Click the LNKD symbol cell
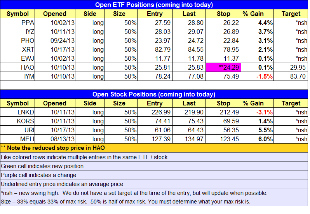Viewport: 310px width, 214px height. pyautogui.click(x=17, y=112)
